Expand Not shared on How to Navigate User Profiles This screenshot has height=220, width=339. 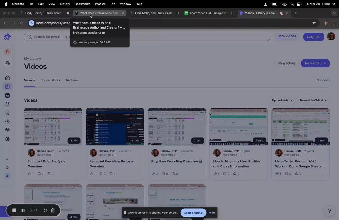tap(231, 155)
